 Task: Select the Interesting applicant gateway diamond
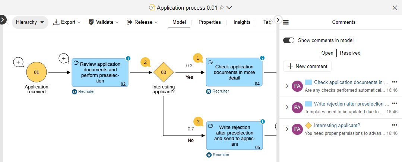[163, 72]
